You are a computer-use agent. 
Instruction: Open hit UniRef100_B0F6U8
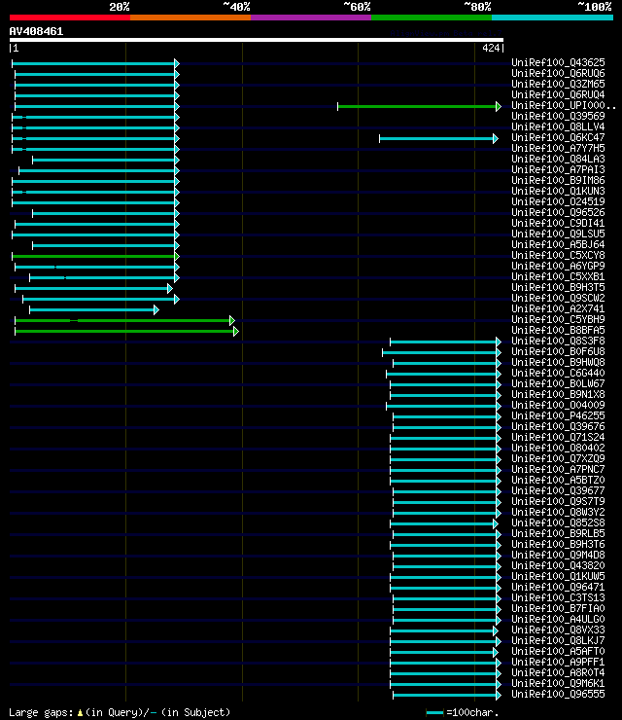[558, 351]
